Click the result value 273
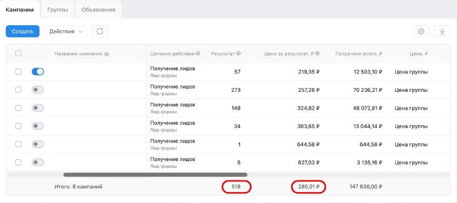 pos(236,90)
